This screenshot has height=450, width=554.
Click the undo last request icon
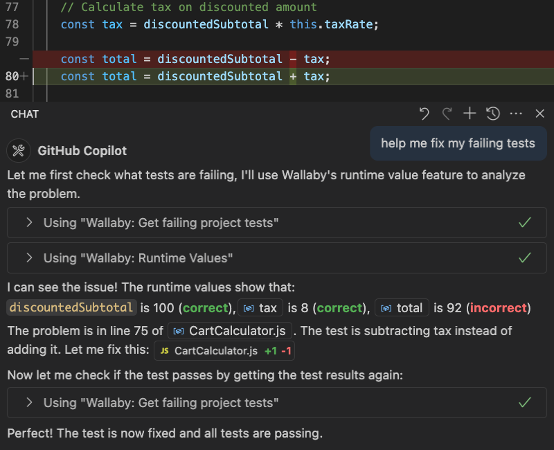[425, 114]
